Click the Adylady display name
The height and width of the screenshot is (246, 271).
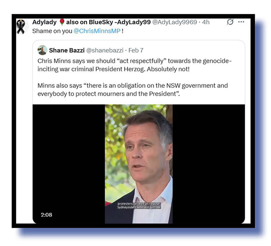tap(44, 22)
